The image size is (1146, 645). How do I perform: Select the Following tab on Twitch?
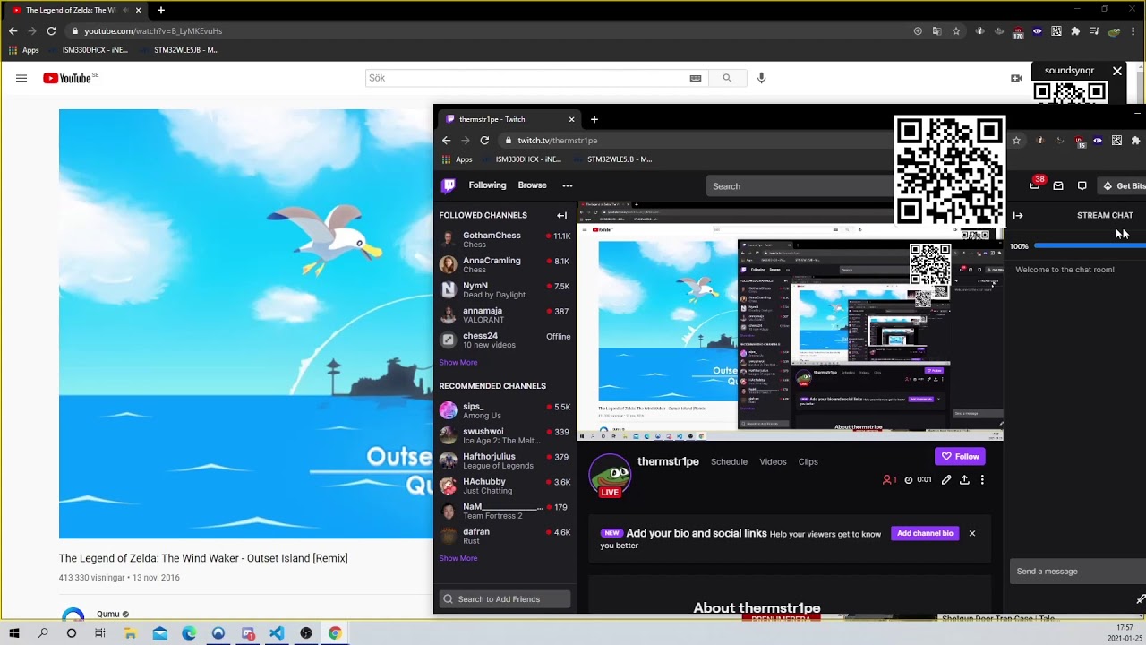[x=487, y=185]
